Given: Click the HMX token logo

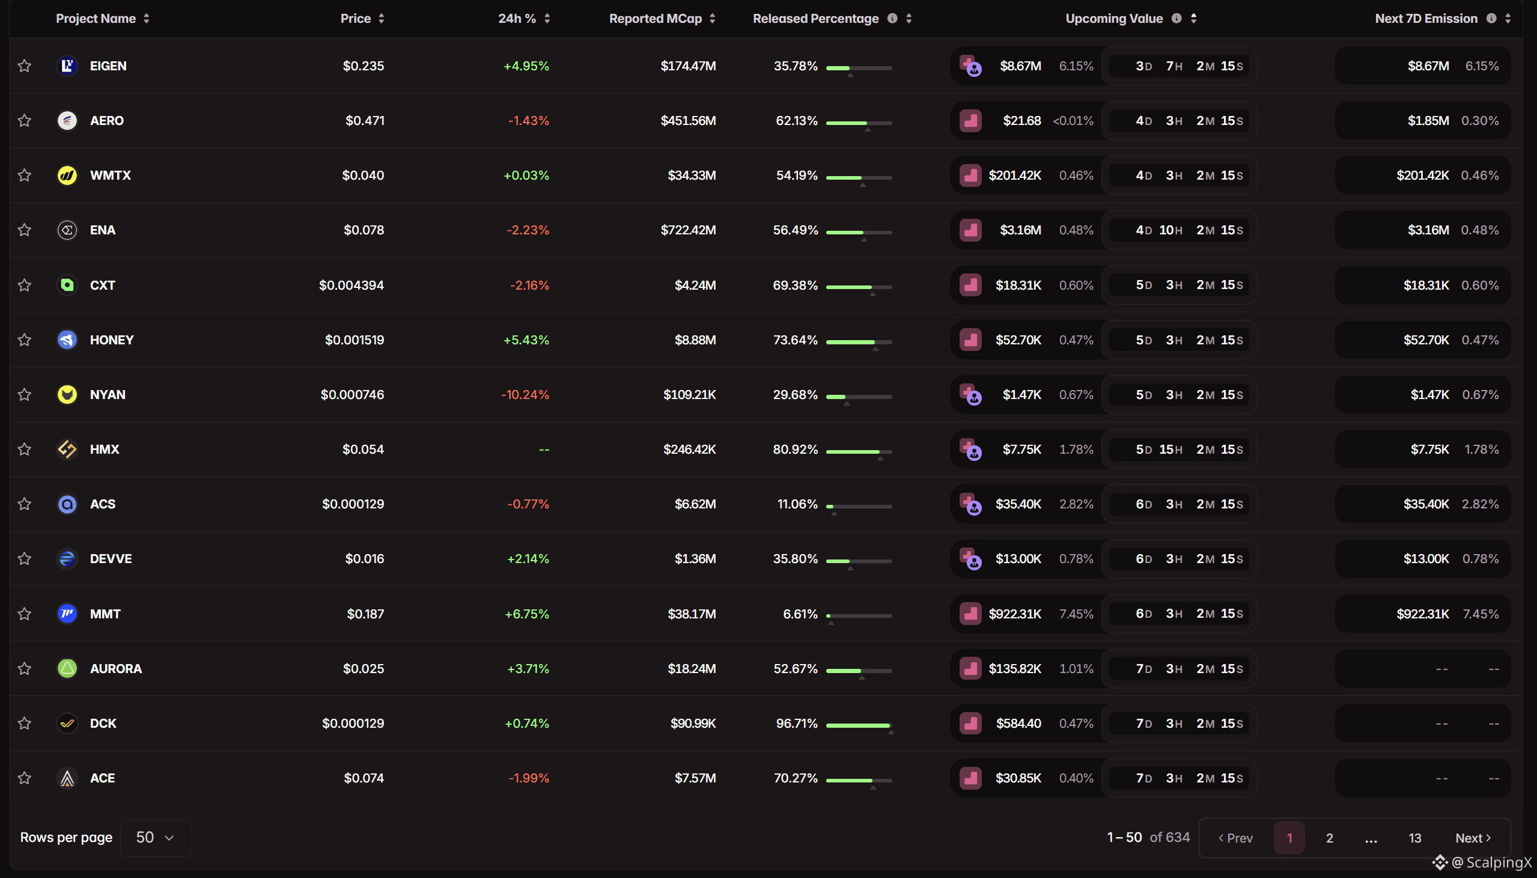Looking at the screenshot, I should (67, 450).
